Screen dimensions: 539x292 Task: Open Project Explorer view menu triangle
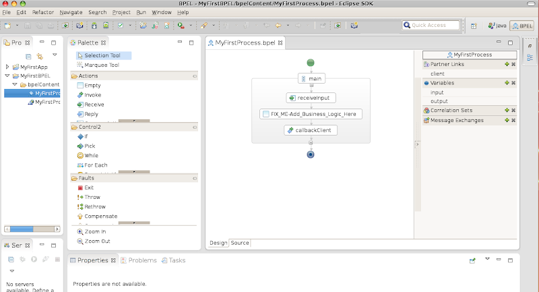[x=55, y=55]
